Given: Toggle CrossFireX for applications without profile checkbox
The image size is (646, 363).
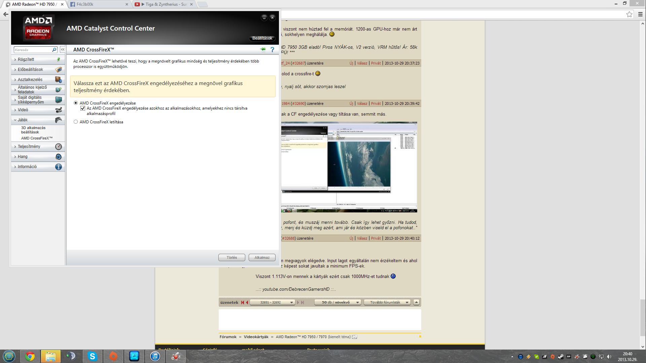Looking at the screenshot, I should (83, 108).
